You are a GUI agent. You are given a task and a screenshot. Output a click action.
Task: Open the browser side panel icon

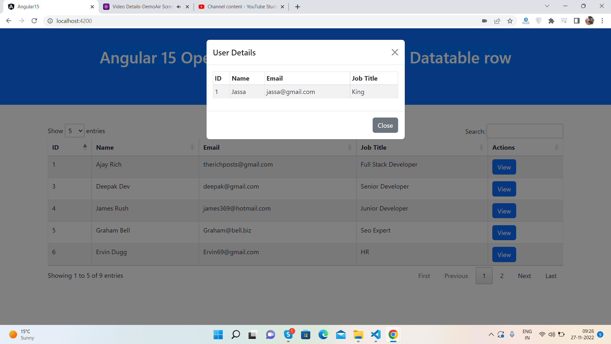click(577, 21)
